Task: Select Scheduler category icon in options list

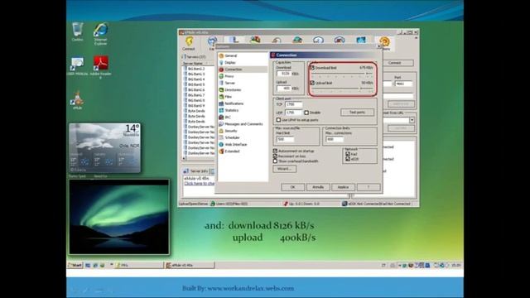Action: click(221, 137)
